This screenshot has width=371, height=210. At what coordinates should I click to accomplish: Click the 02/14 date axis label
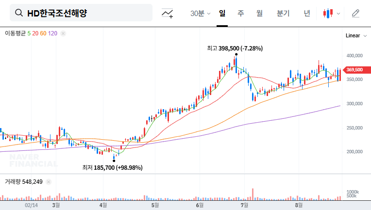point(31,205)
